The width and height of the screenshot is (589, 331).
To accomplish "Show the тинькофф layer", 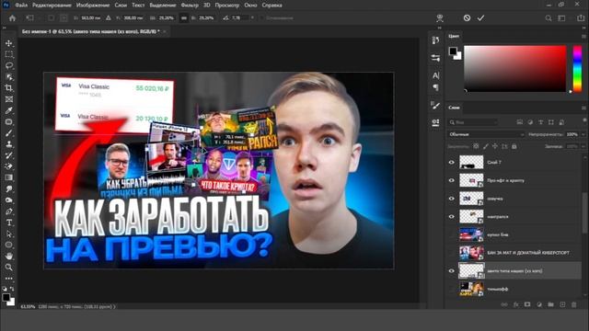I will click(x=452, y=289).
